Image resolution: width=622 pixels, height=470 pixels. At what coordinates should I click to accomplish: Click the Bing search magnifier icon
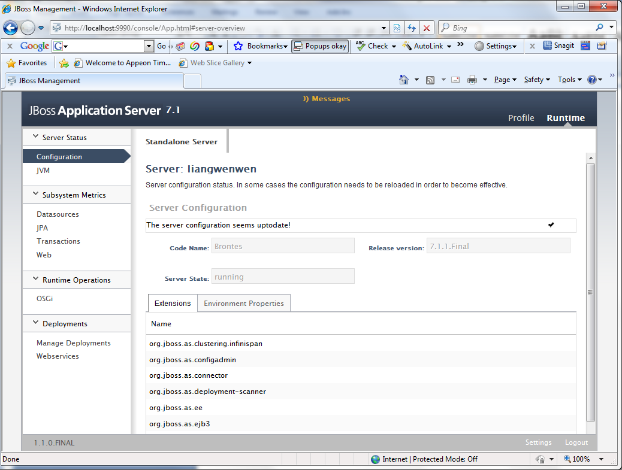click(599, 28)
